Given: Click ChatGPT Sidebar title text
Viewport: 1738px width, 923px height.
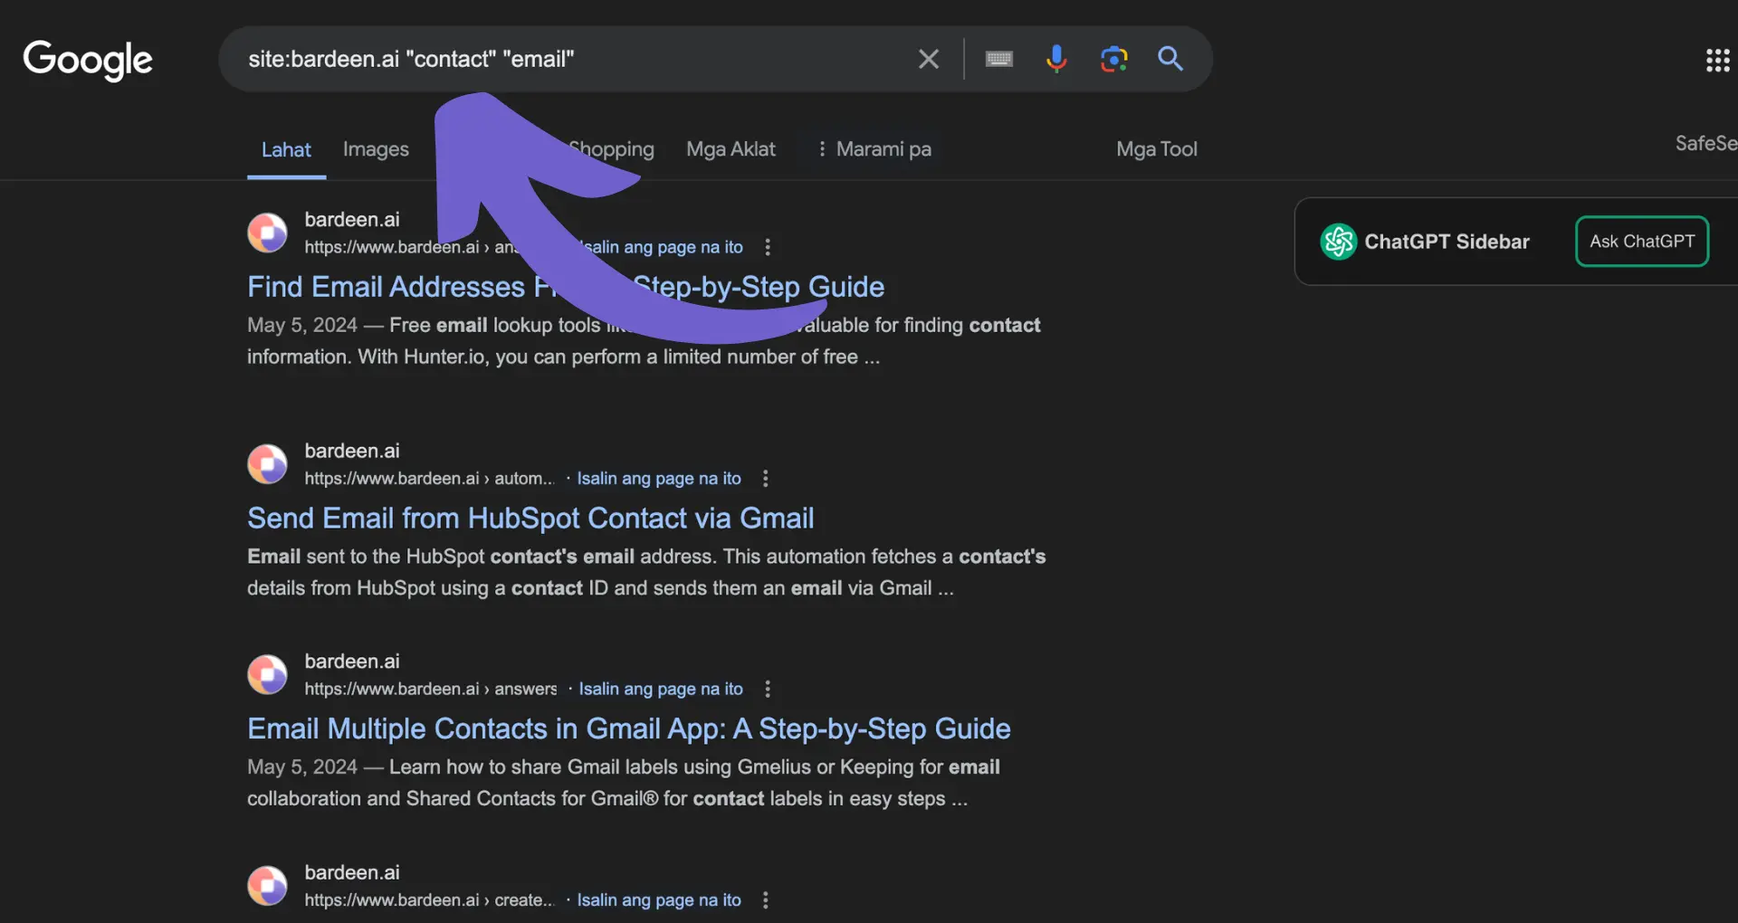Looking at the screenshot, I should (1447, 242).
